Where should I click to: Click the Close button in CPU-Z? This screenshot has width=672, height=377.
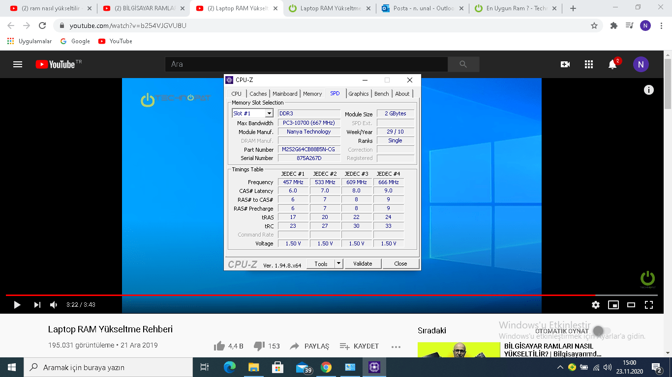pyautogui.click(x=401, y=264)
